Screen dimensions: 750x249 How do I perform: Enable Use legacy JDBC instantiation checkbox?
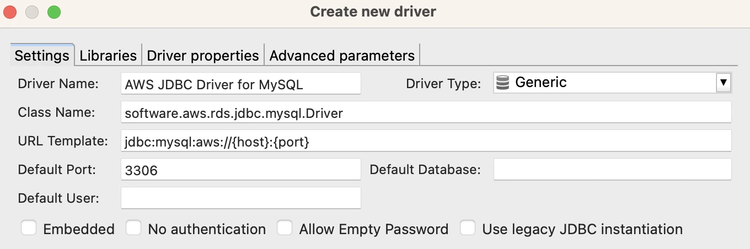pyautogui.click(x=468, y=228)
